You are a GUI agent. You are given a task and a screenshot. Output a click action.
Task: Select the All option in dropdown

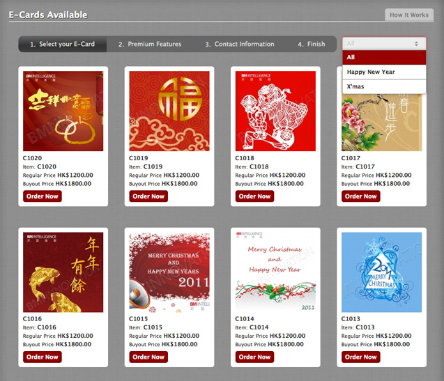coord(384,57)
